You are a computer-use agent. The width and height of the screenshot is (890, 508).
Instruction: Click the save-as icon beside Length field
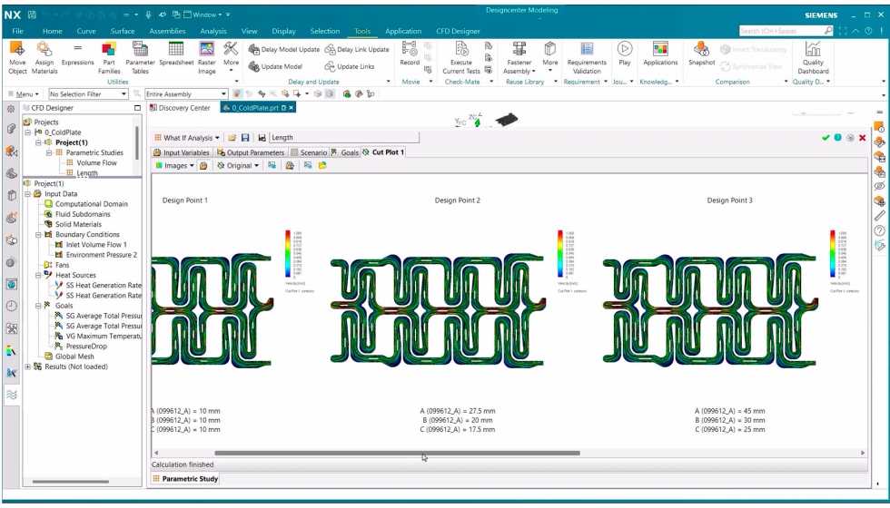tap(262, 138)
